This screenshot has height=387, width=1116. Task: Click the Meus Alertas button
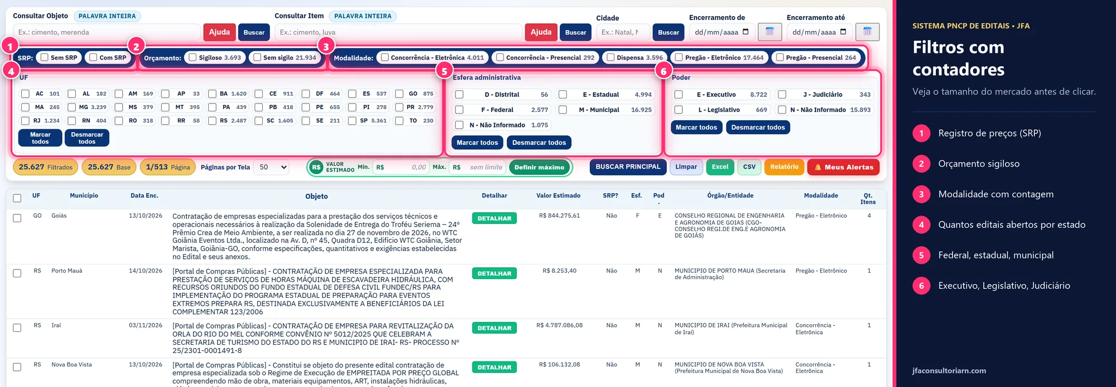point(843,167)
